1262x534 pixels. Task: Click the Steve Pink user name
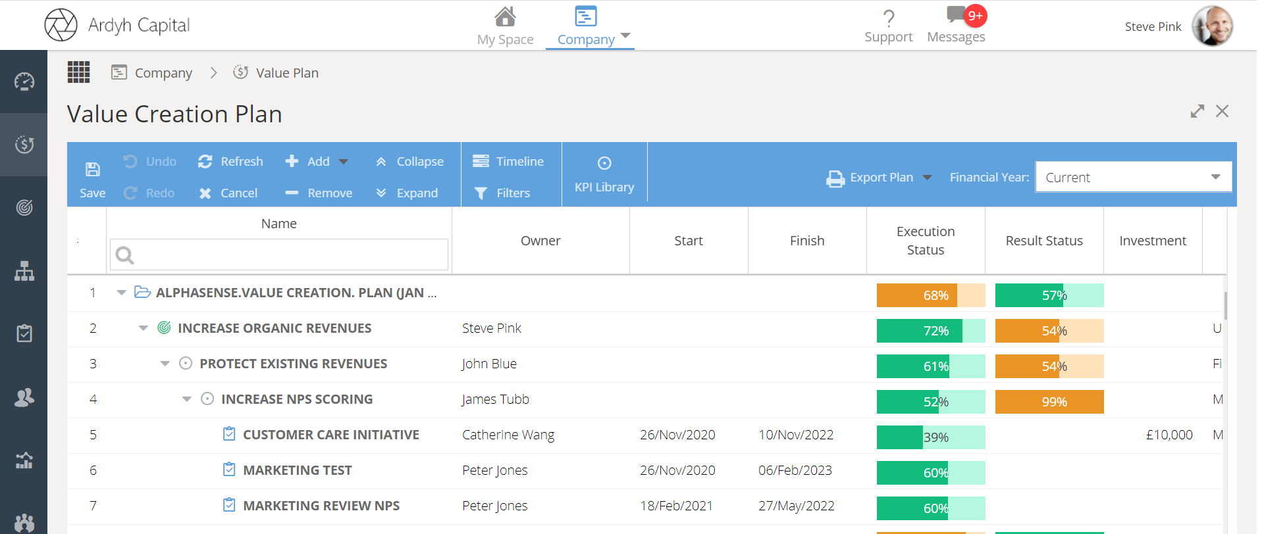(x=1153, y=26)
